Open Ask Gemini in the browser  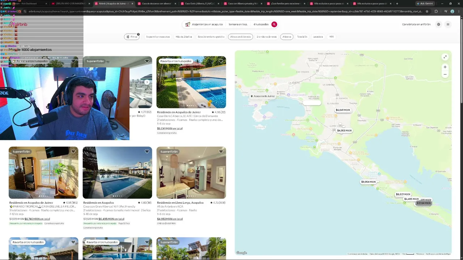424,4
